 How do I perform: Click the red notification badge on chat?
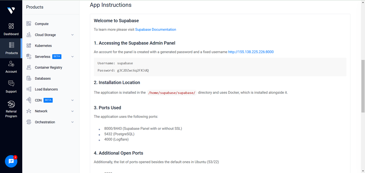point(15,157)
